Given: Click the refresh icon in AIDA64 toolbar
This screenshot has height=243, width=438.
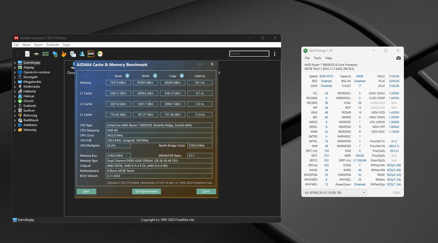Looking at the screenshot, I should click(18, 54).
